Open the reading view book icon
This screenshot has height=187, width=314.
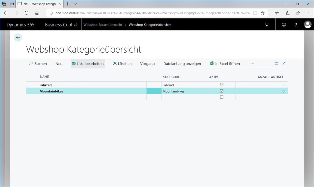(255, 13)
